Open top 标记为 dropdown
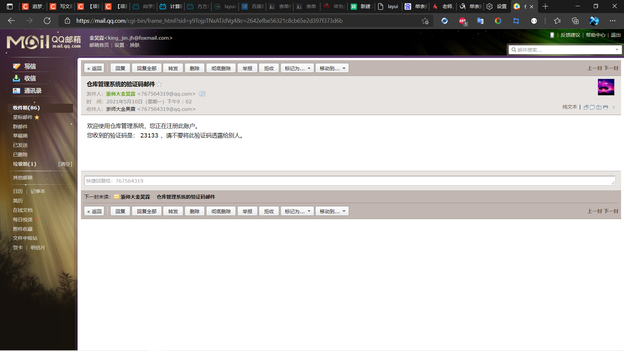Image resolution: width=624 pixels, height=351 pixels. (297, 68)
